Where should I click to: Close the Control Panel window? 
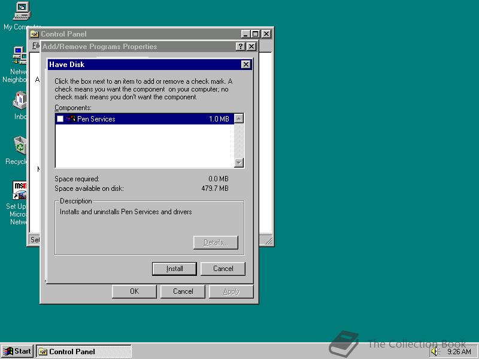(266, 34)
